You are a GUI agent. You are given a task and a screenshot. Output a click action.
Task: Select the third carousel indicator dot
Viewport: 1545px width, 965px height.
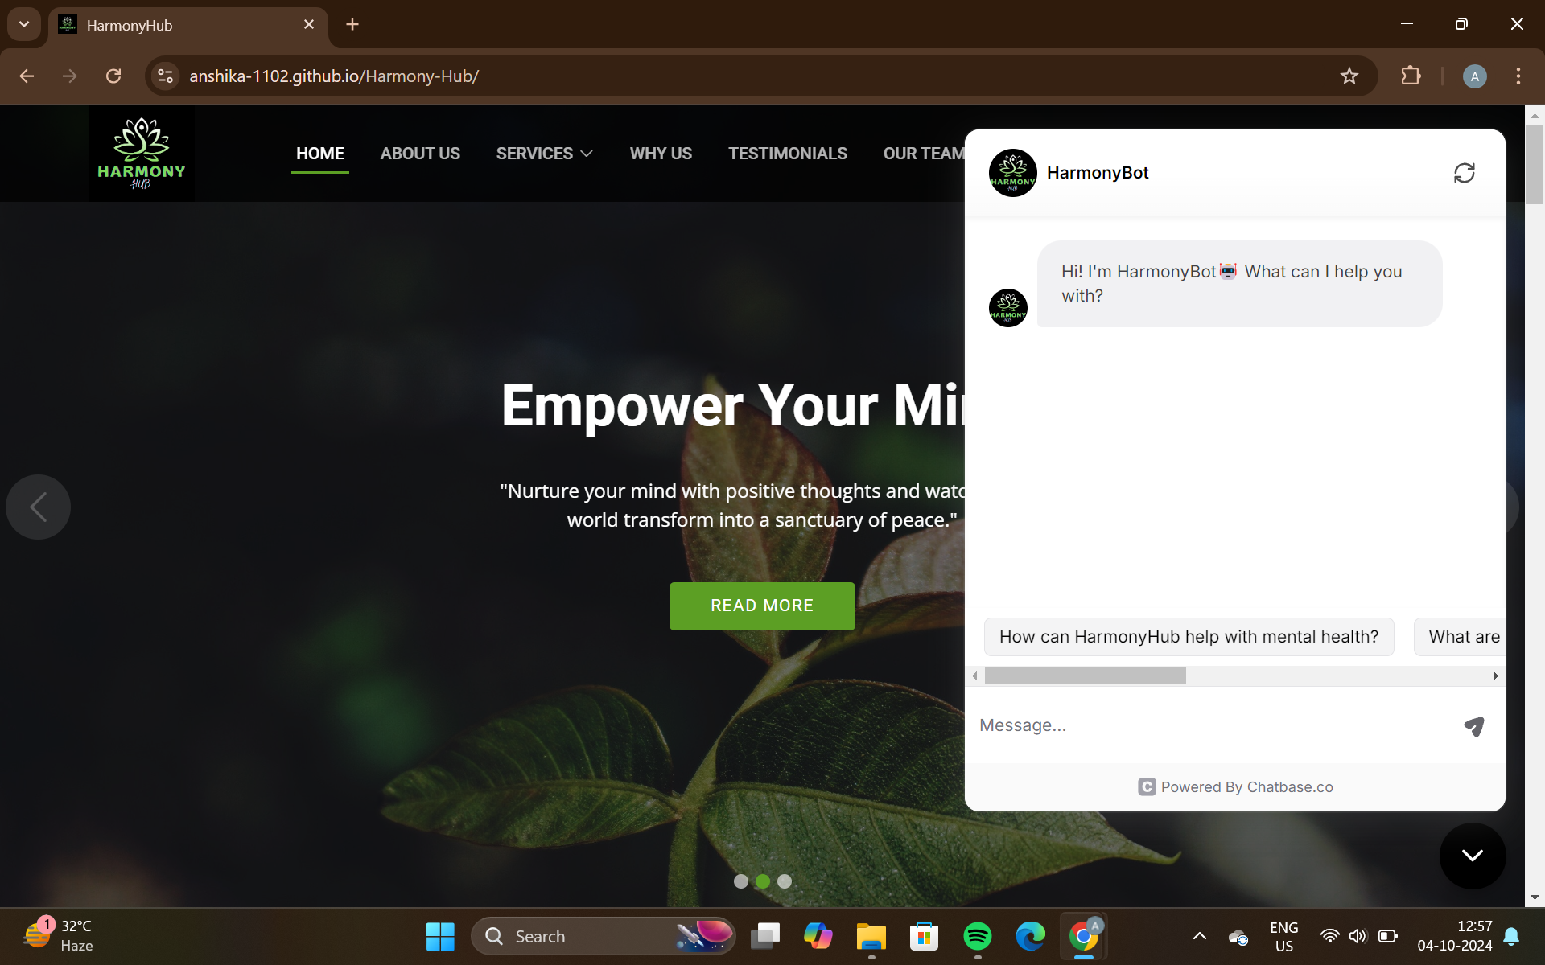785,881
